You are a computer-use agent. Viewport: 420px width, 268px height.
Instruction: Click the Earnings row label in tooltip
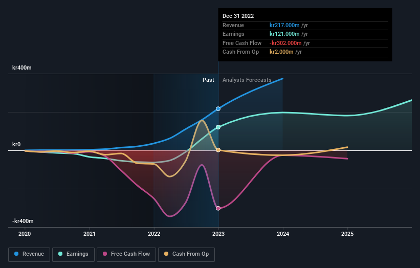click(x=233, y=34)
